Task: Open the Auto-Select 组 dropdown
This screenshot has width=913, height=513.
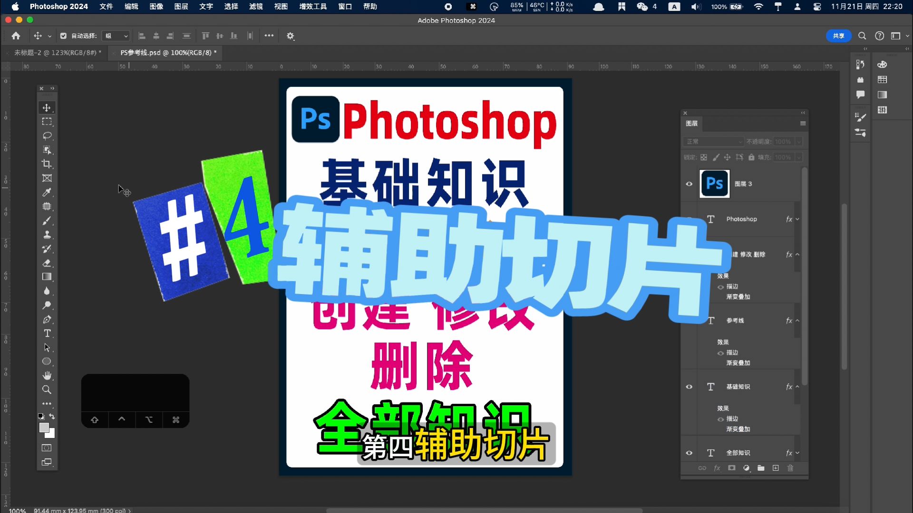Action: (x=116, y=36)
